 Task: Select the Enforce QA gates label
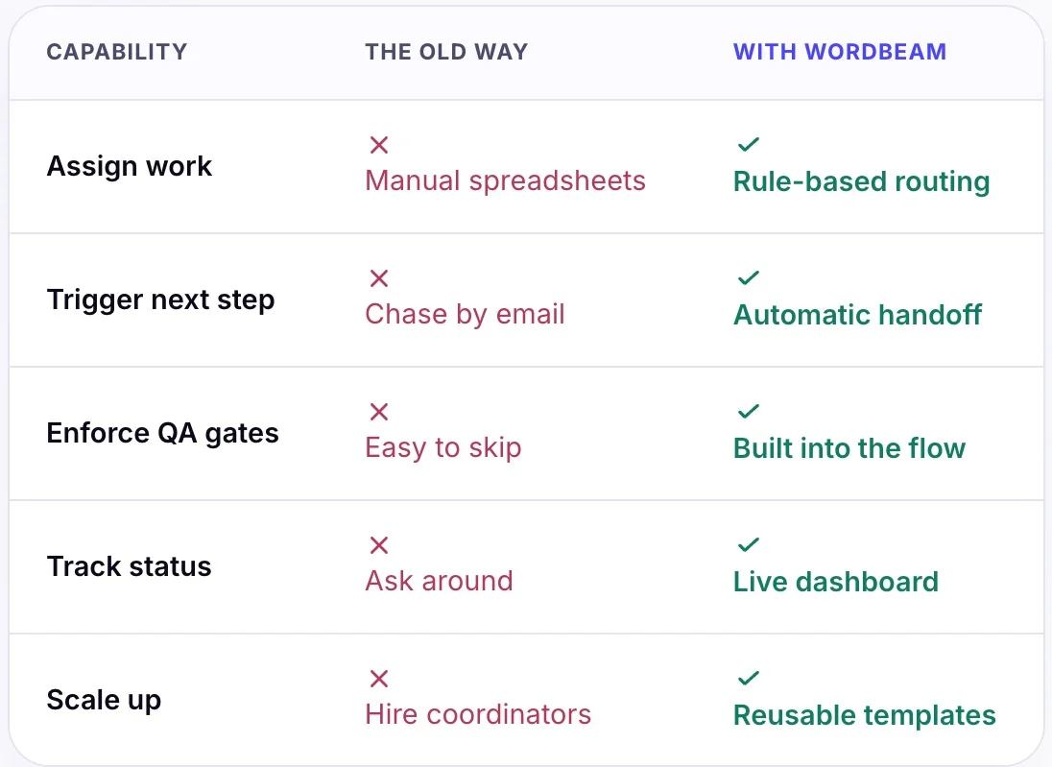(162, 434)
